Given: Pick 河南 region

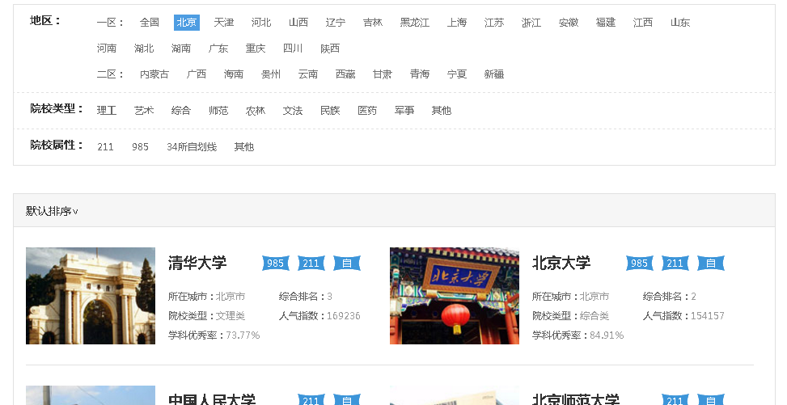Looking at the screenshot, I should tap(107, 49).
